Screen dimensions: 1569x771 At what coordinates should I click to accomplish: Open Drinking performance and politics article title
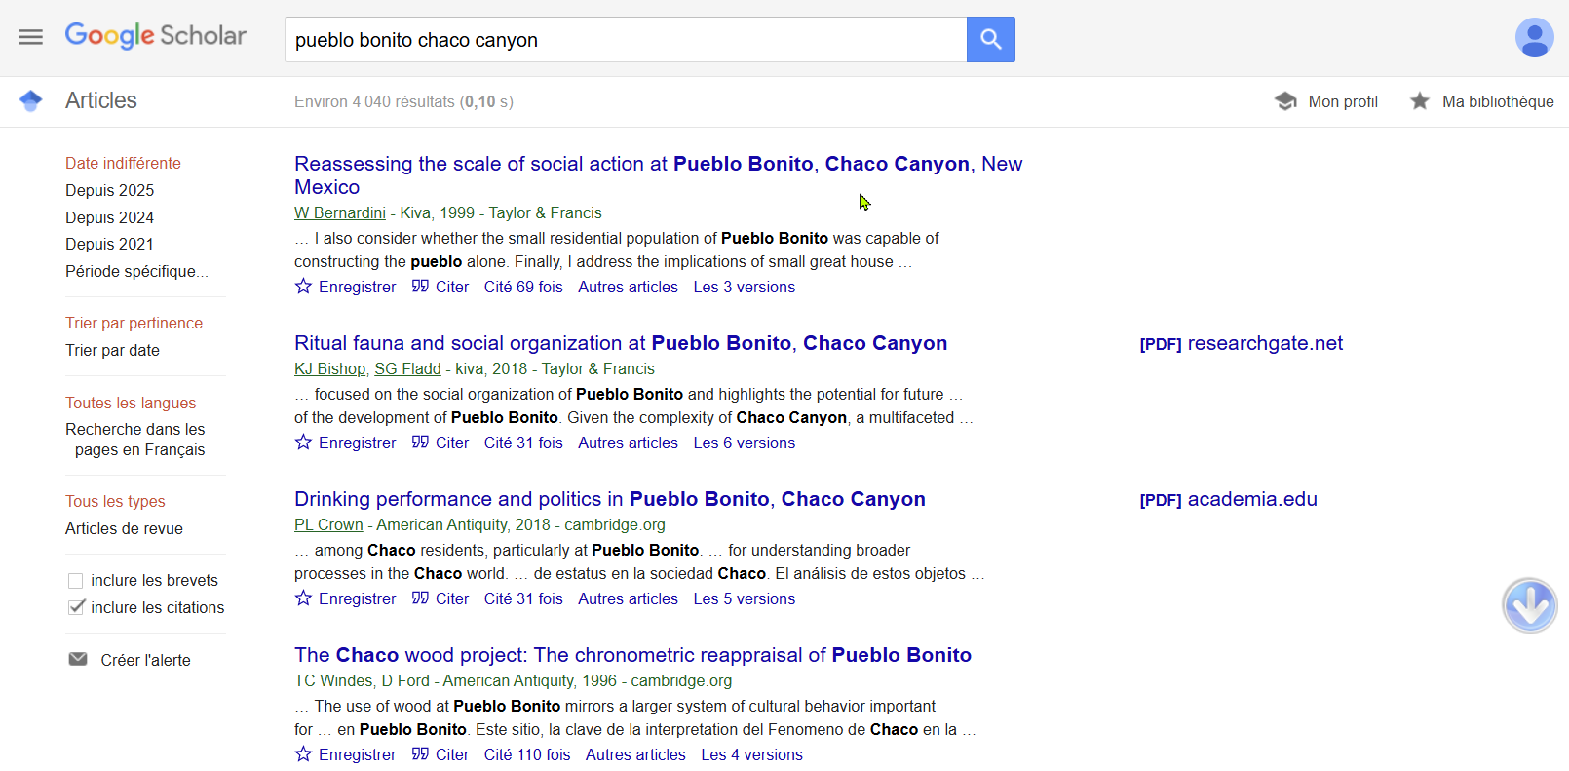pos(609,499)
